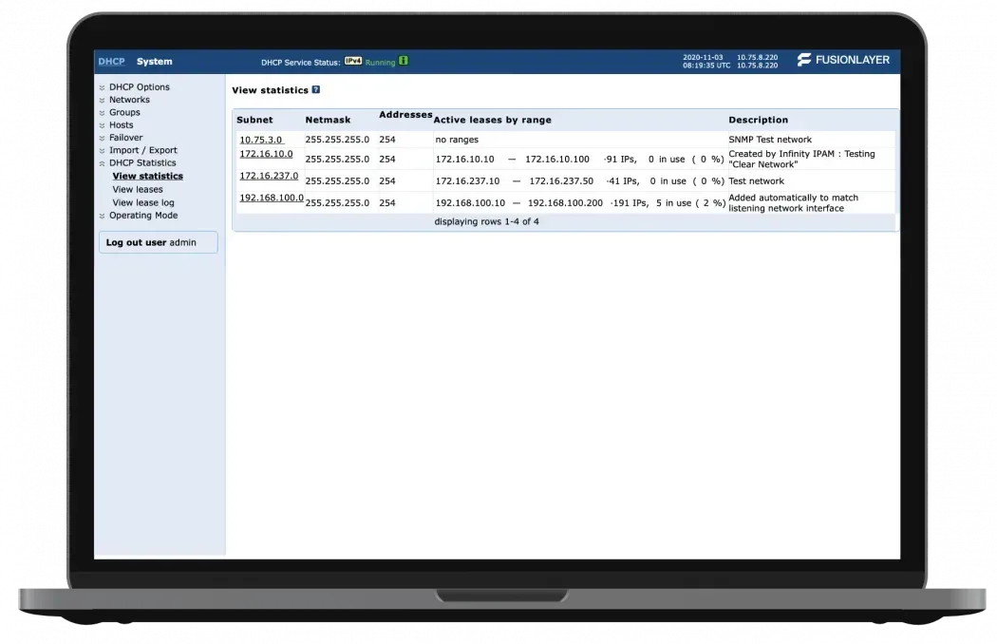Click the View statistics help icon

(316, 90)
